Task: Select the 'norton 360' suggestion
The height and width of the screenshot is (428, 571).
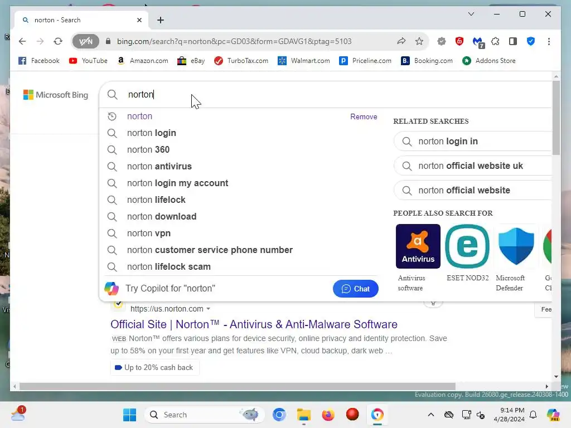Action: coord(148,149)
